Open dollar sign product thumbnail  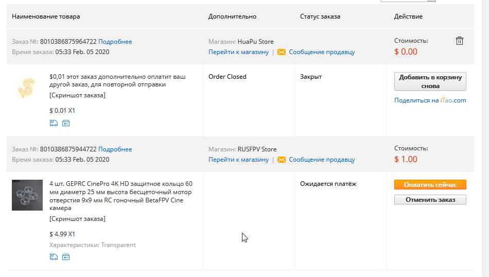click(27, 88)
